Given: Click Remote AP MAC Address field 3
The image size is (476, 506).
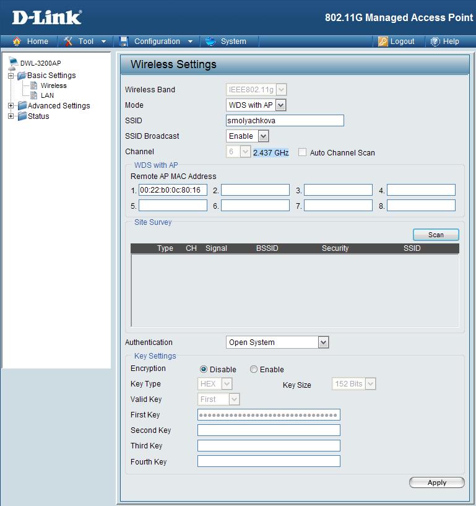Looking at the screenshot, I should (x=338, y=190).
